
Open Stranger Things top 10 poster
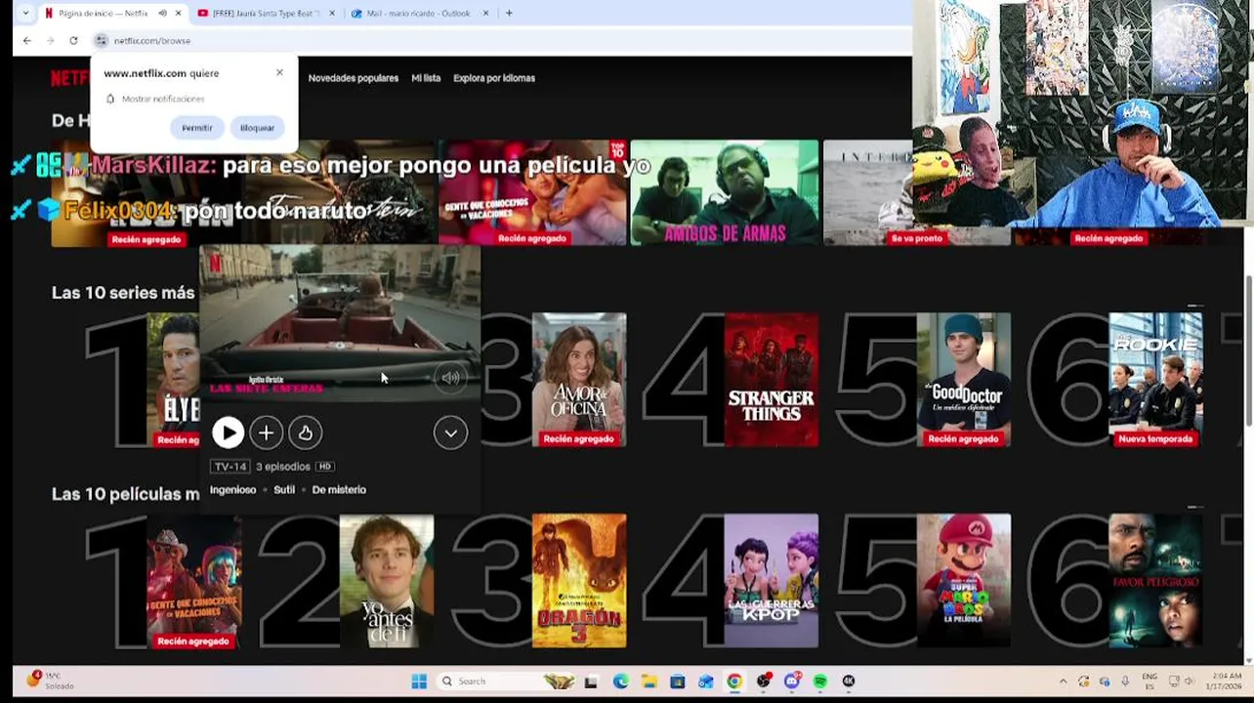tap(772, 380)
